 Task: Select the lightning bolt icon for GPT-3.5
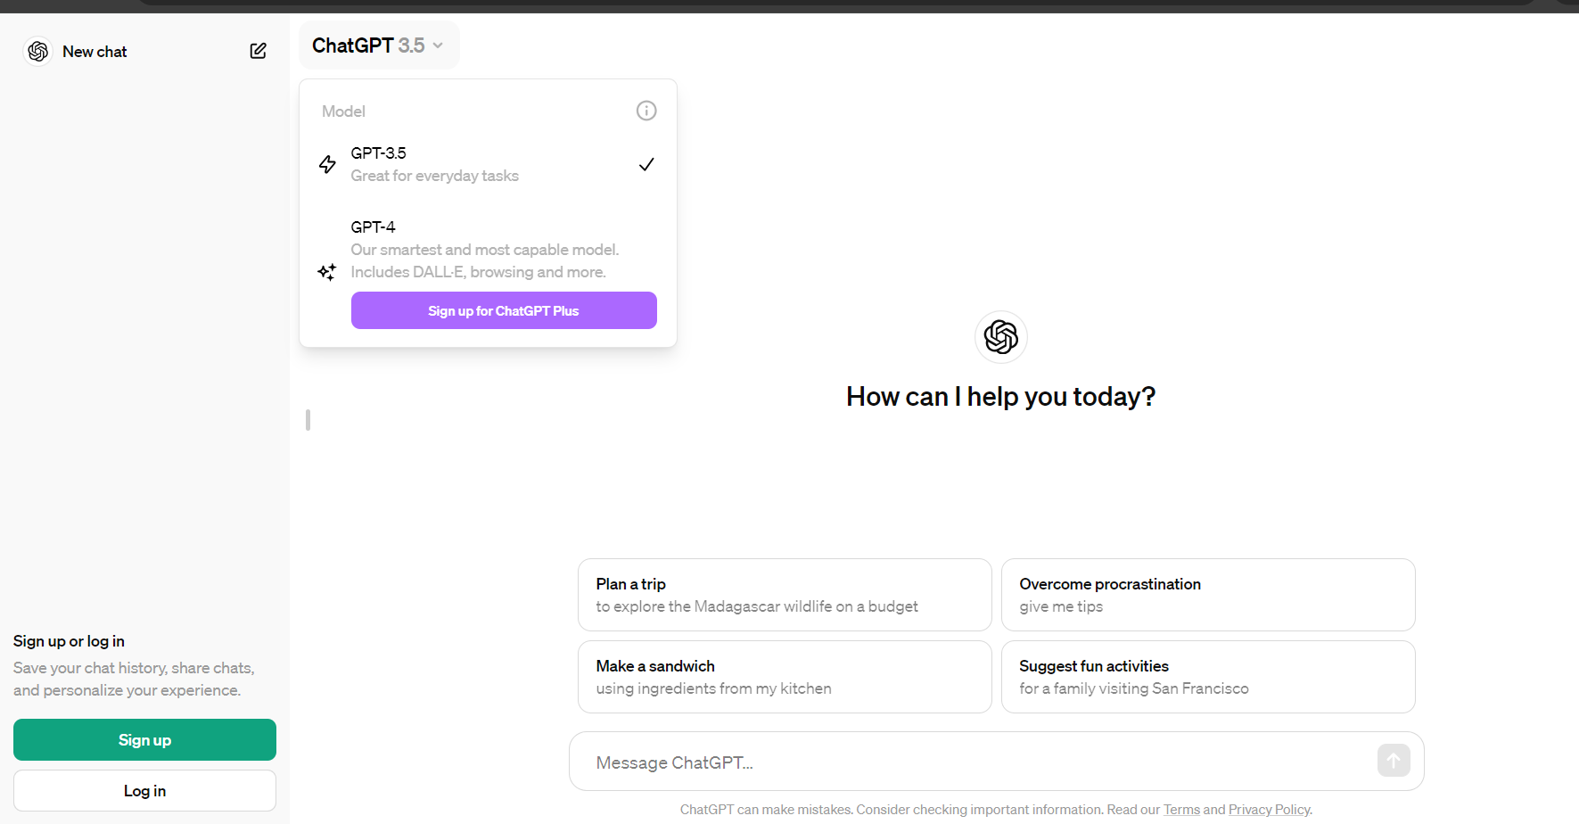click(x=326, y=164)
